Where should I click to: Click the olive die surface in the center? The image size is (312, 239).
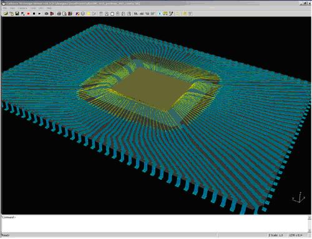(152, 87)
